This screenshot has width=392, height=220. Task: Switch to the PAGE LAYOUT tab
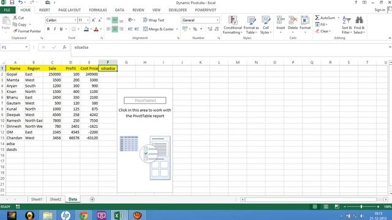tap(69, 10)
